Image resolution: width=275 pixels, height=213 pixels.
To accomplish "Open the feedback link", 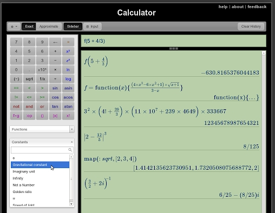I will coord(257,7).
